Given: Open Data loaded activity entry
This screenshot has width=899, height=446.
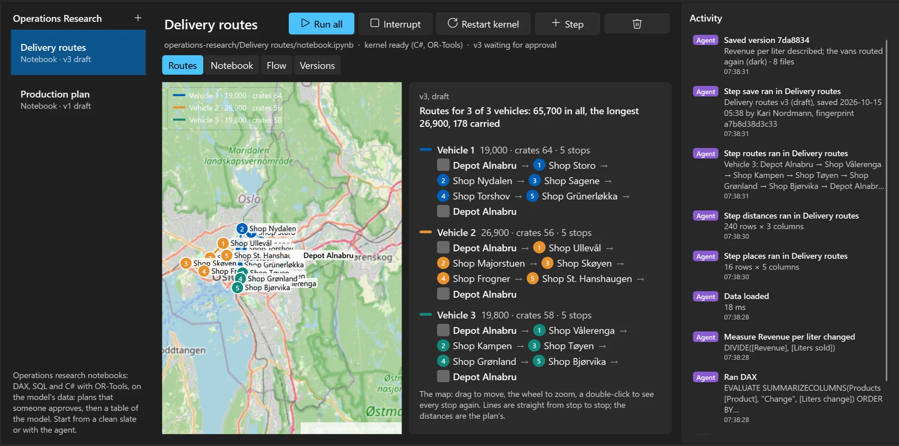Looking at the screenshot, I should pyautogui.click(x=789, y=306).
